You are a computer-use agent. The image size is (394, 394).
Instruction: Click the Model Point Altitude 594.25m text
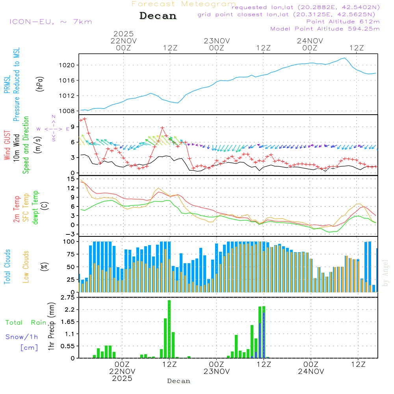point(325,29)
